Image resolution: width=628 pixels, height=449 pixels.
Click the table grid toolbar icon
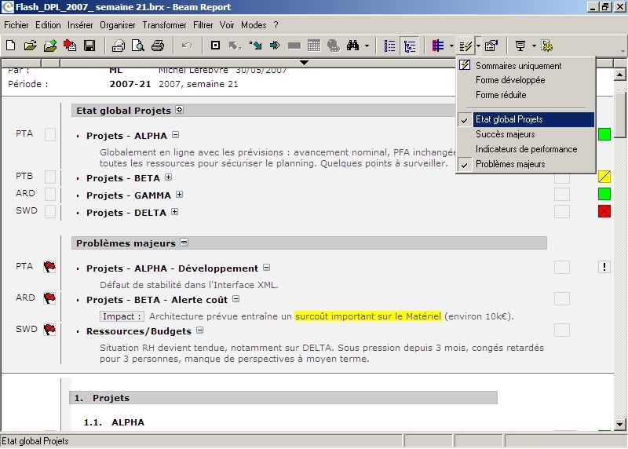[x=314, y=46]
